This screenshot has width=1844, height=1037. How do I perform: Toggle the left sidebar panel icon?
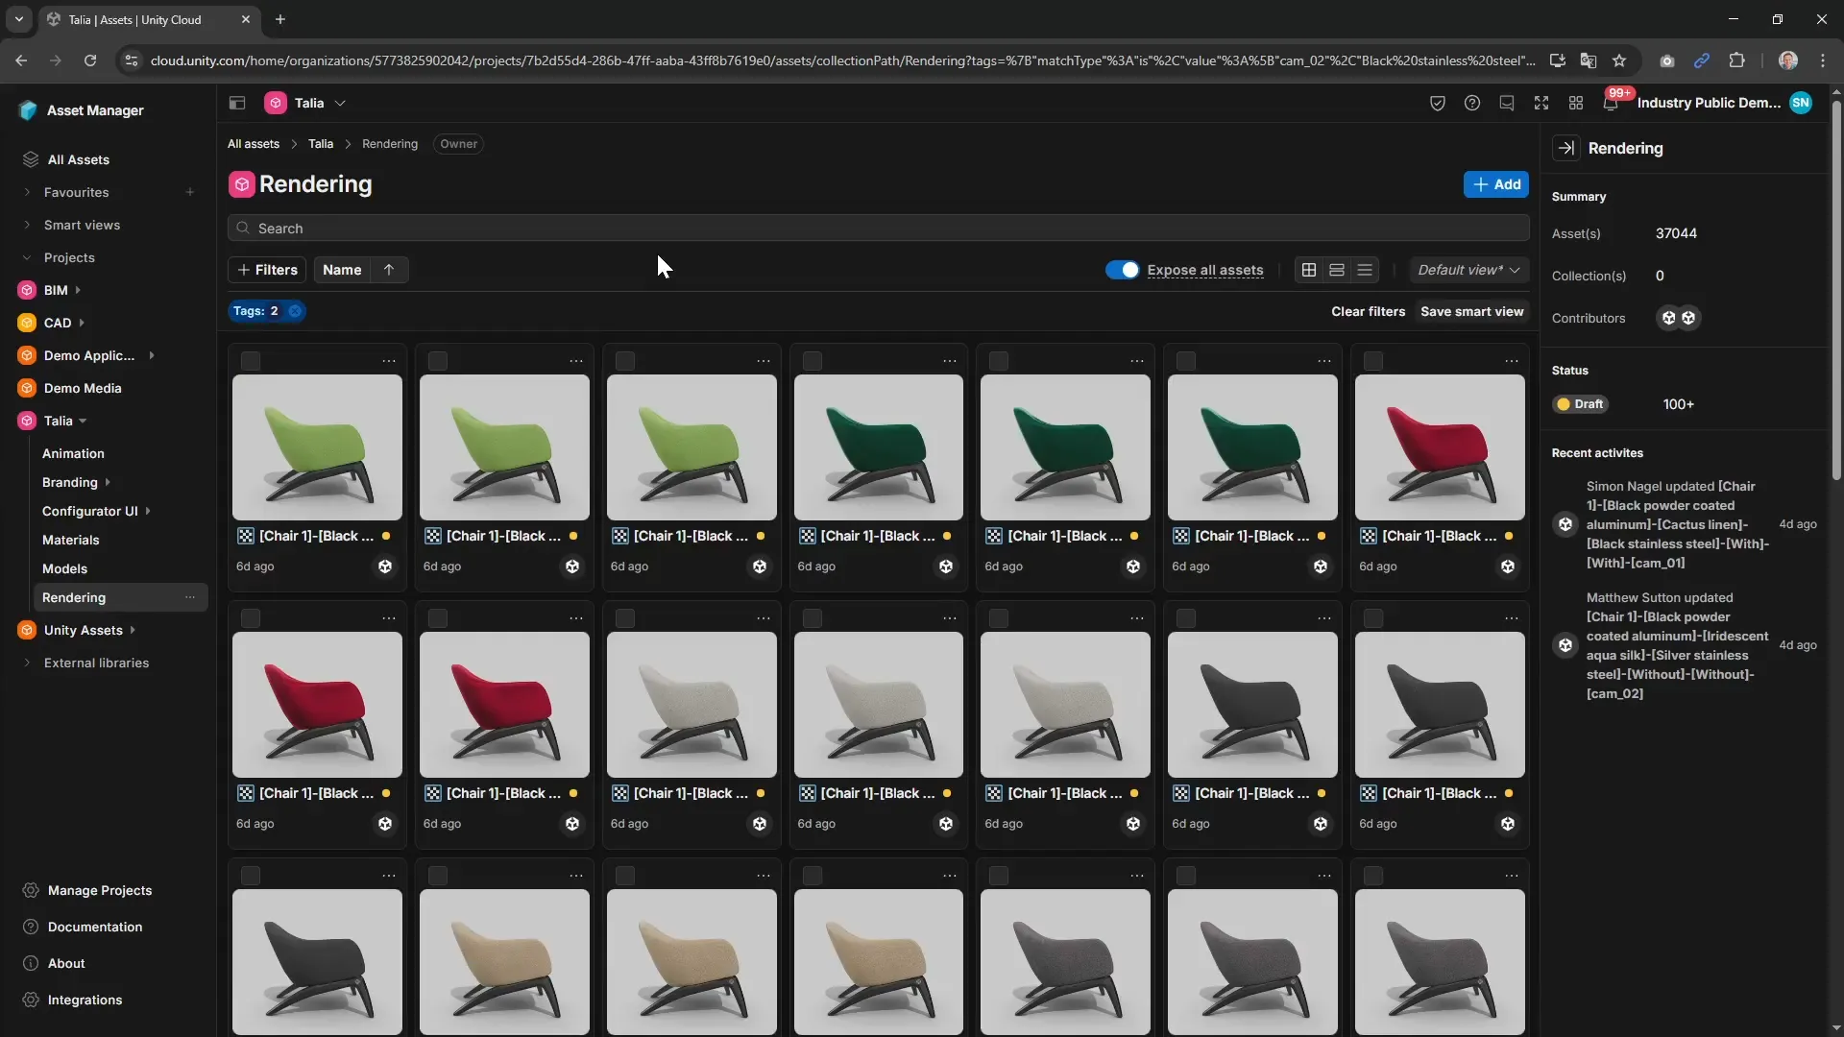[237, 103]
